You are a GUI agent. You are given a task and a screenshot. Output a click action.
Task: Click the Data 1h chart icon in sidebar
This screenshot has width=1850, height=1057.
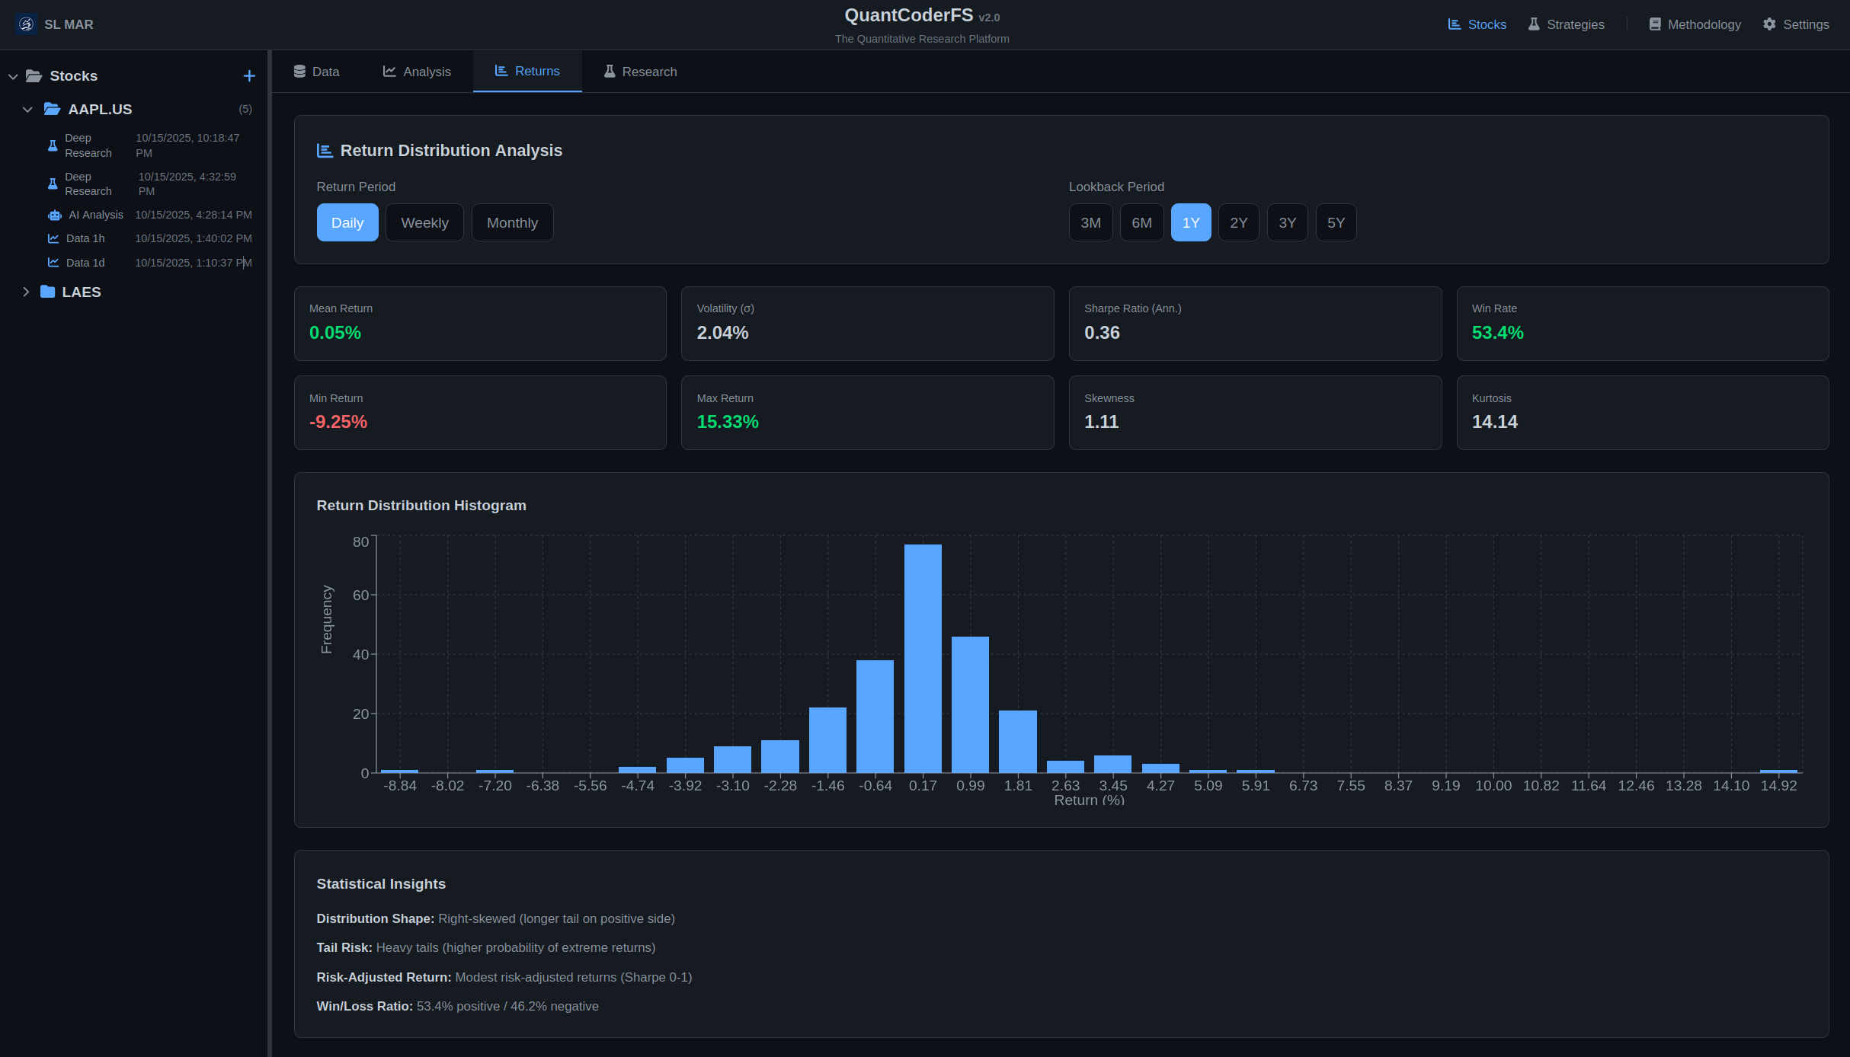53,238
